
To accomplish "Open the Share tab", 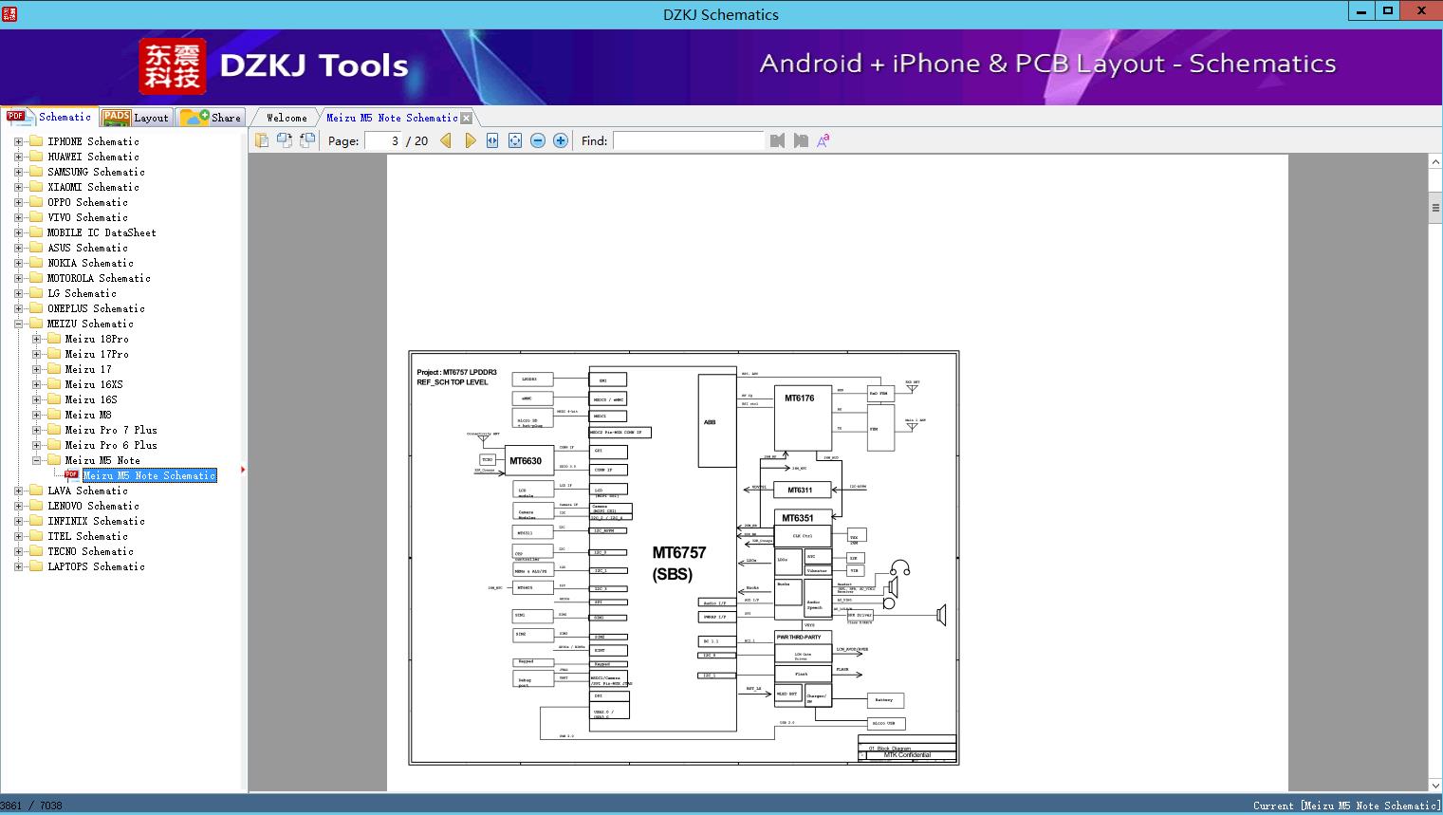I will 211,118.
